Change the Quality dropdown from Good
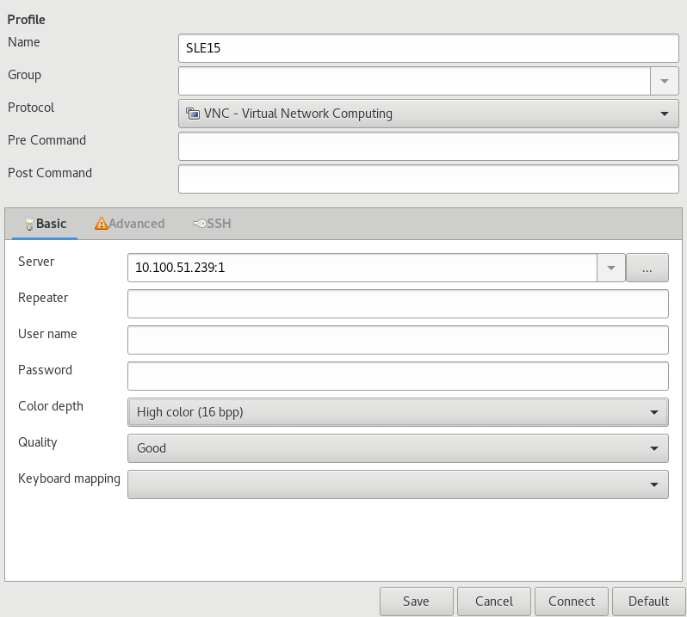This screenshot has width=687, height=617. pyautogui.click(x=398, y=448)
